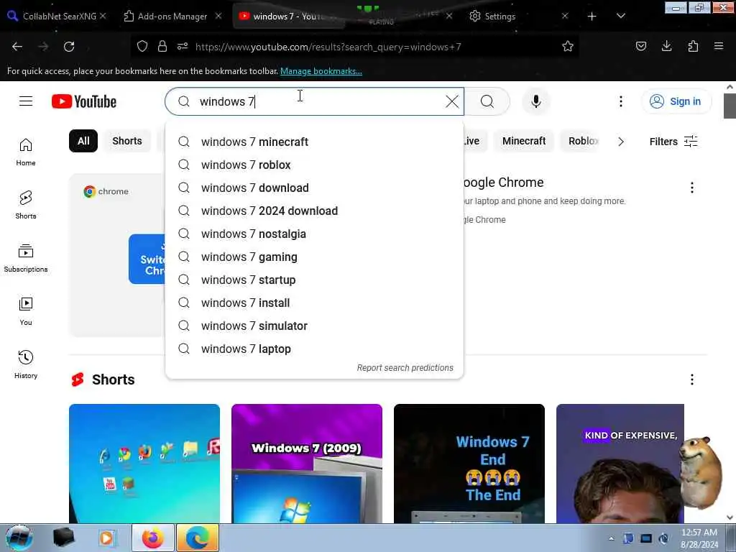Select the All filter chip
This screenshot has height=552, width=736.
pyautogui.click(x=83, y=141)
